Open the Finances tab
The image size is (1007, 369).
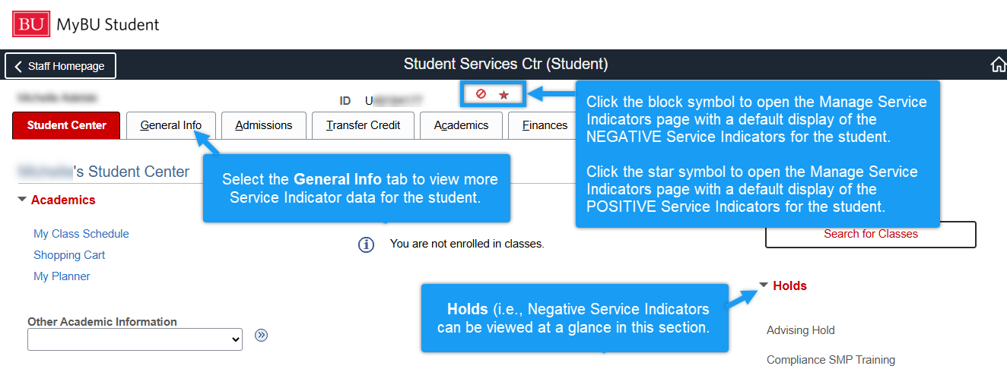click(x=545, y=125)
